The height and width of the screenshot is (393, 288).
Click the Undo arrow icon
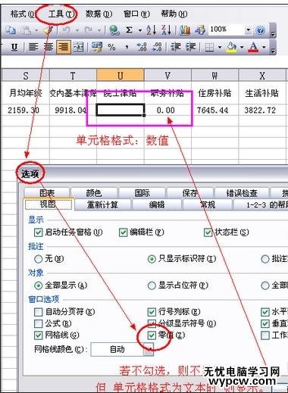67,30
